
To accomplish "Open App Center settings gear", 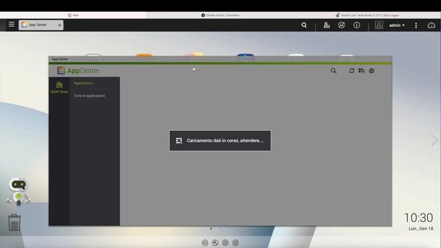I will click(x=371, y=71).
